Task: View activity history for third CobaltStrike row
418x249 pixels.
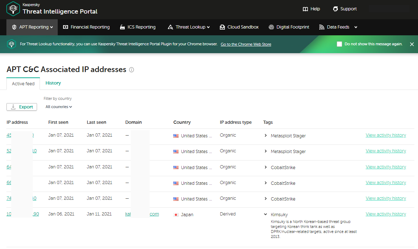Action: click(x=386, y=198)
